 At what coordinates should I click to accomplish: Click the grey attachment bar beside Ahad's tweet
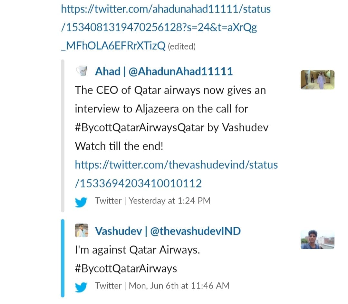[x=63, y=136]
